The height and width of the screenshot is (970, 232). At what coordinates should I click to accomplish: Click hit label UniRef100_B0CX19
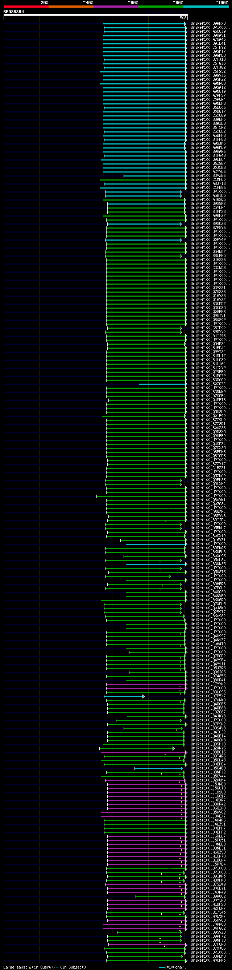click(x=208, y=536)
